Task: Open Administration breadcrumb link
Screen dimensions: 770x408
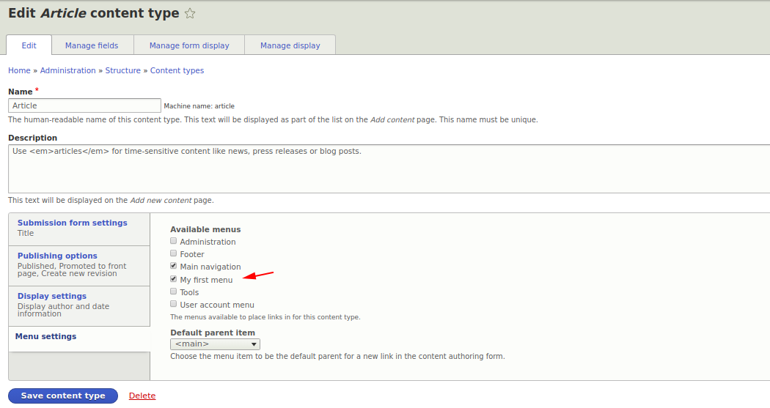Action: pos(67,70)
